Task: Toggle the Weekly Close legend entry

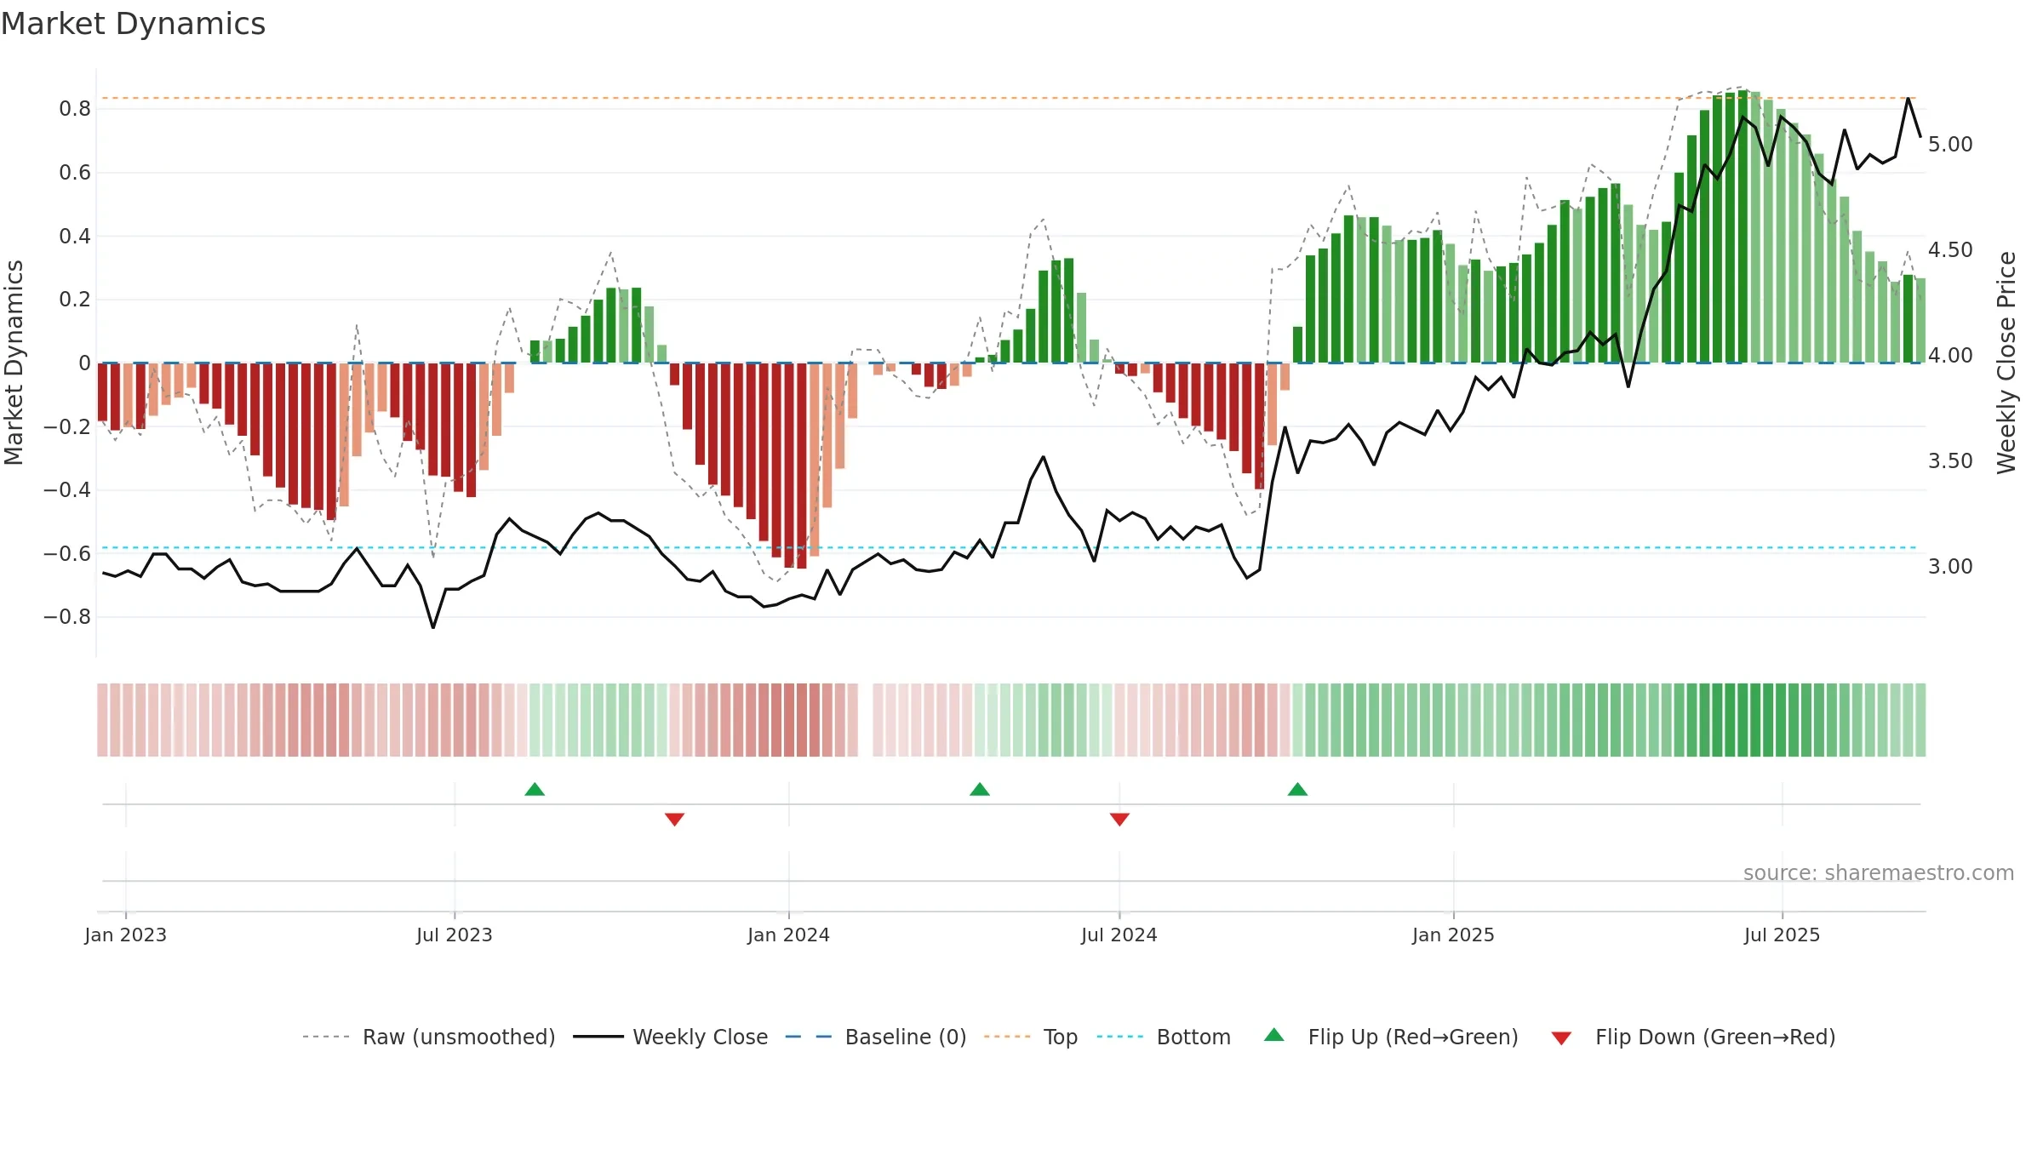Action: point(670,1037)
